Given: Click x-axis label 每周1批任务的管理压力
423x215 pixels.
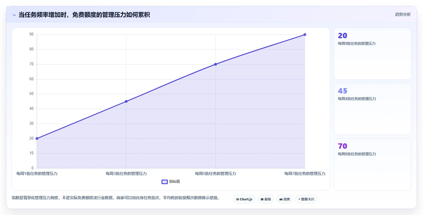Looking at the screenshot, I should tap(37, 173).
